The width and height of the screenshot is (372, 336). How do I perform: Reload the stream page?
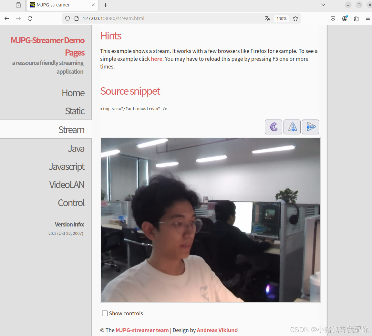(30, 18)
